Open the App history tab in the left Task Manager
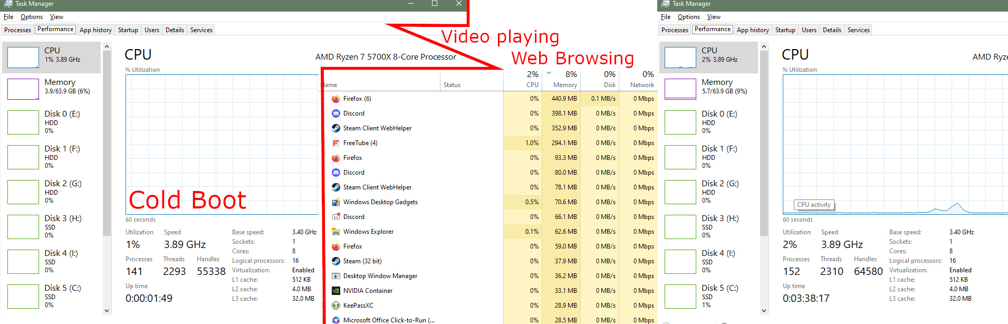Screen dimensions: 1008x324 (x=95, y=30)
